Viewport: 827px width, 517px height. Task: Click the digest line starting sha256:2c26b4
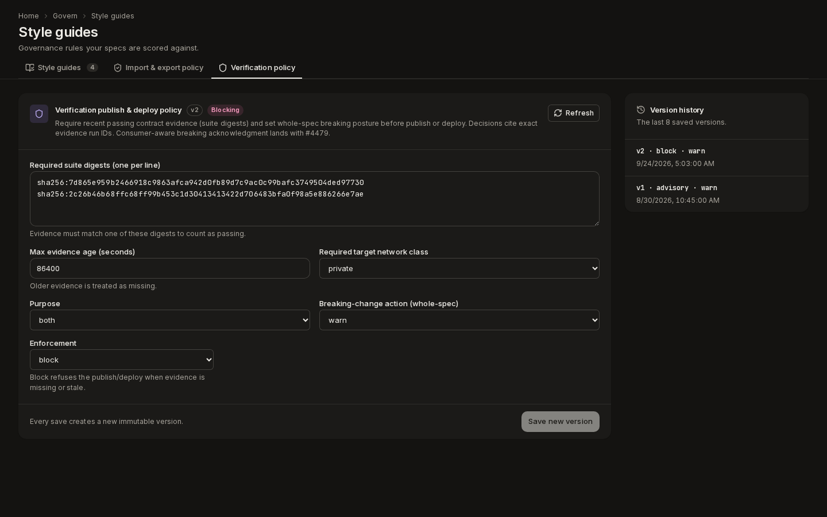click(x=200, y=194)
